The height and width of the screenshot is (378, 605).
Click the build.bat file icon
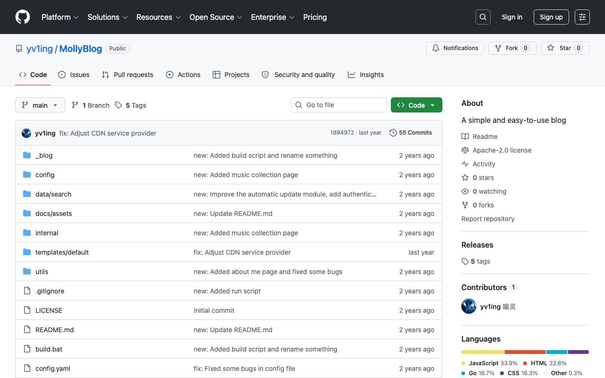pos(27,349)
